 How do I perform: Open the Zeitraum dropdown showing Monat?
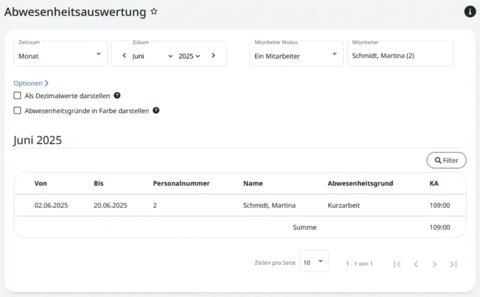(60, 54)
